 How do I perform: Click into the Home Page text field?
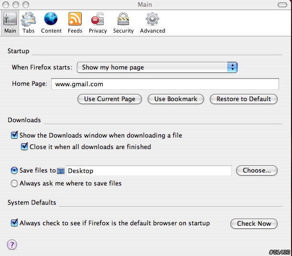click(165, 84)
